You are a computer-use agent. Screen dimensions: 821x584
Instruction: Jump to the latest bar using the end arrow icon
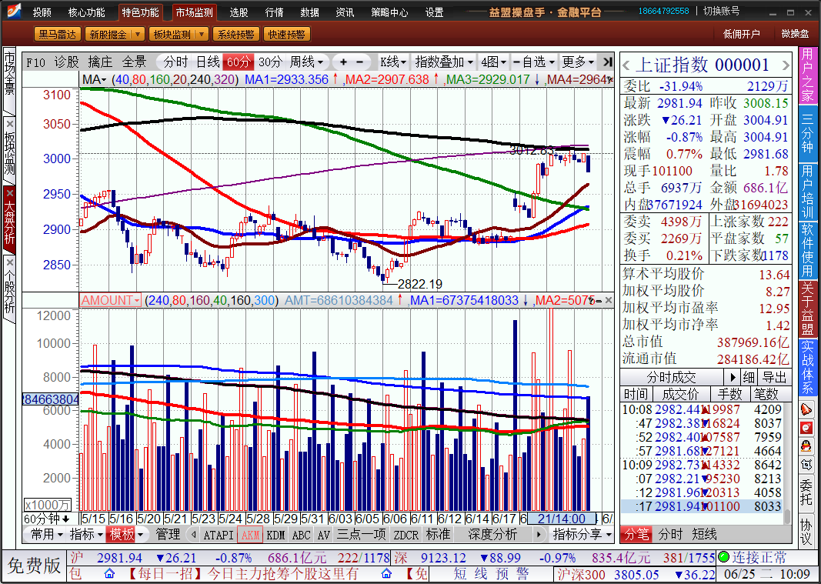pos(607,62)
